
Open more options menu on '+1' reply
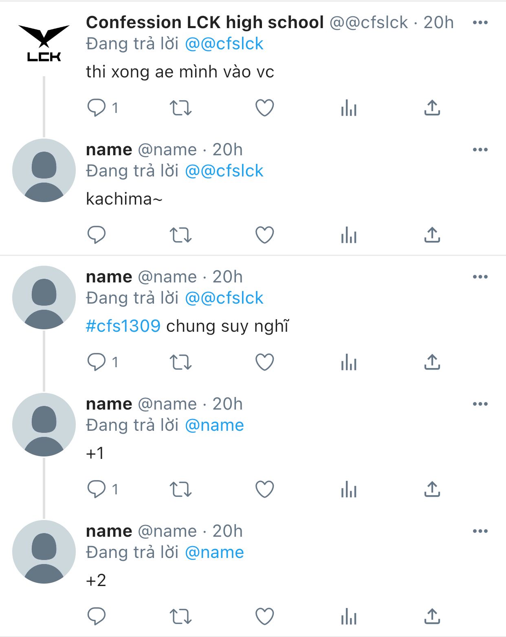pos(480,404)
